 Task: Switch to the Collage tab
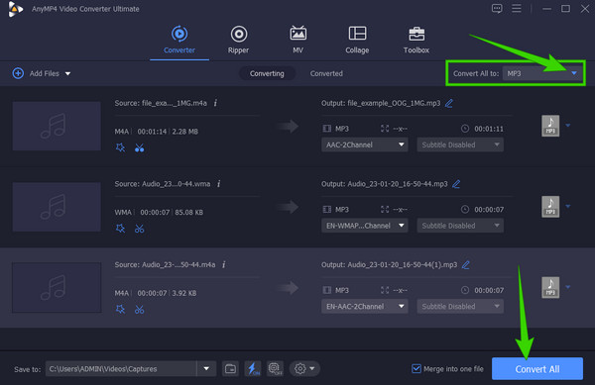[x=357, y=40]
